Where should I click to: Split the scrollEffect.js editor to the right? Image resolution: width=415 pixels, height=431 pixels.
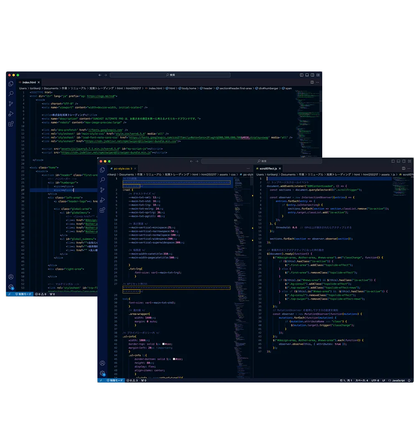coord(403,168)
